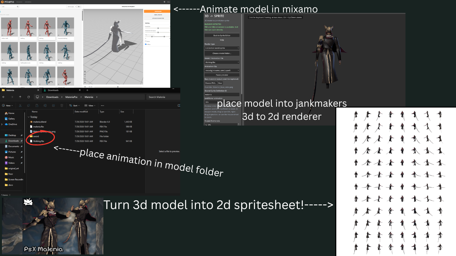Uncheck the In Place checkbox in Mixamo
The image size is (456, 256).
coord(145,44)
